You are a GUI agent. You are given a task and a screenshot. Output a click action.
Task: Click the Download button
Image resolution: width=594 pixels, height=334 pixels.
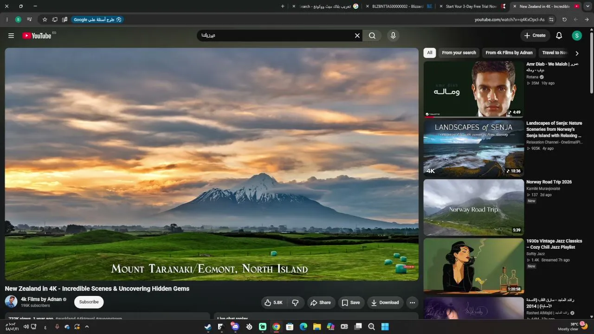click(385, 302)
